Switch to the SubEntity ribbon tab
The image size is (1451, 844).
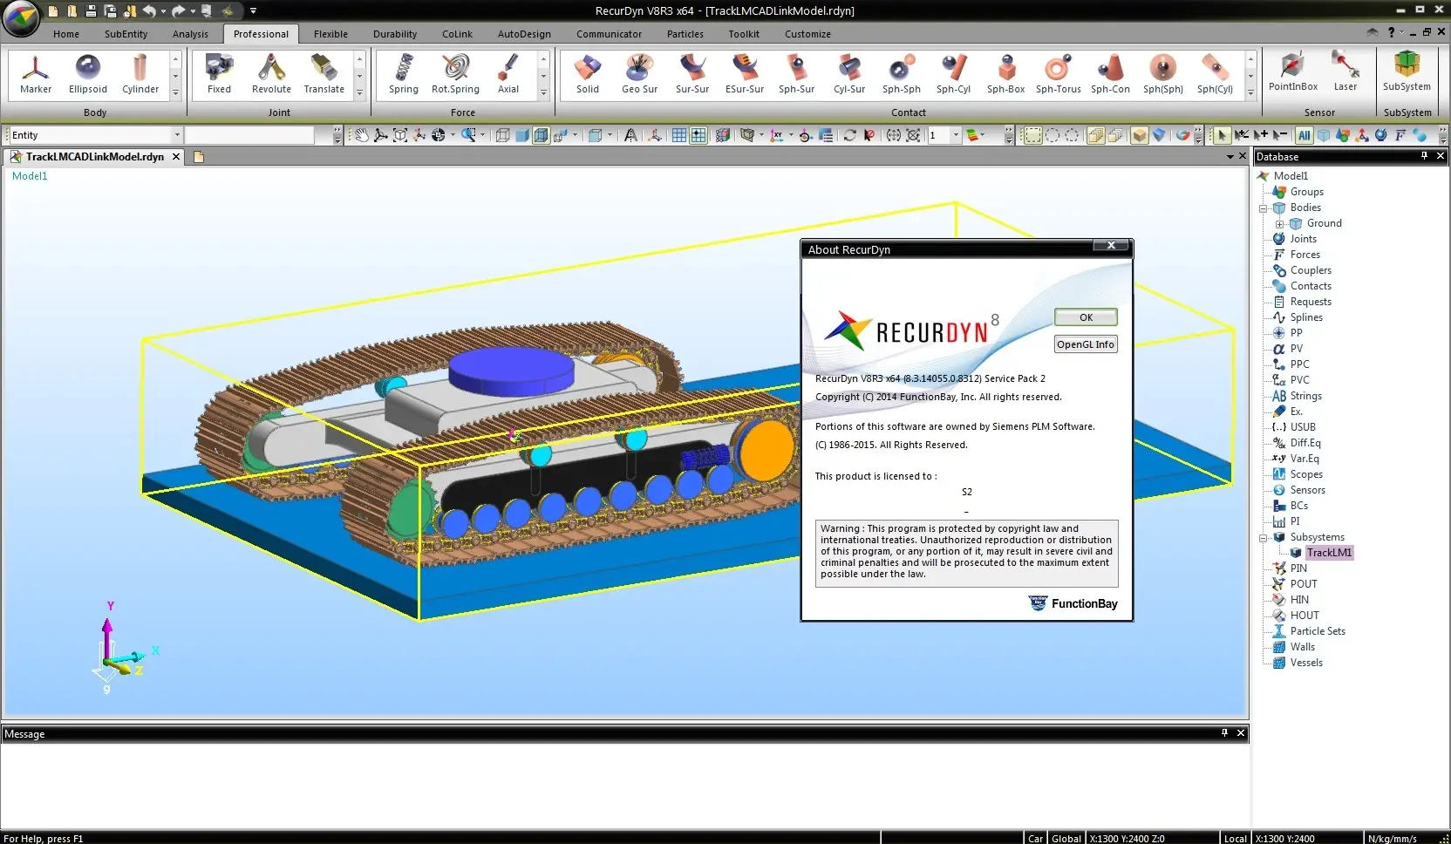click(x=126, y=34)
